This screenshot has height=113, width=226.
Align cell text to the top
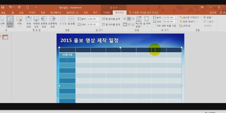tap(125, 24)
